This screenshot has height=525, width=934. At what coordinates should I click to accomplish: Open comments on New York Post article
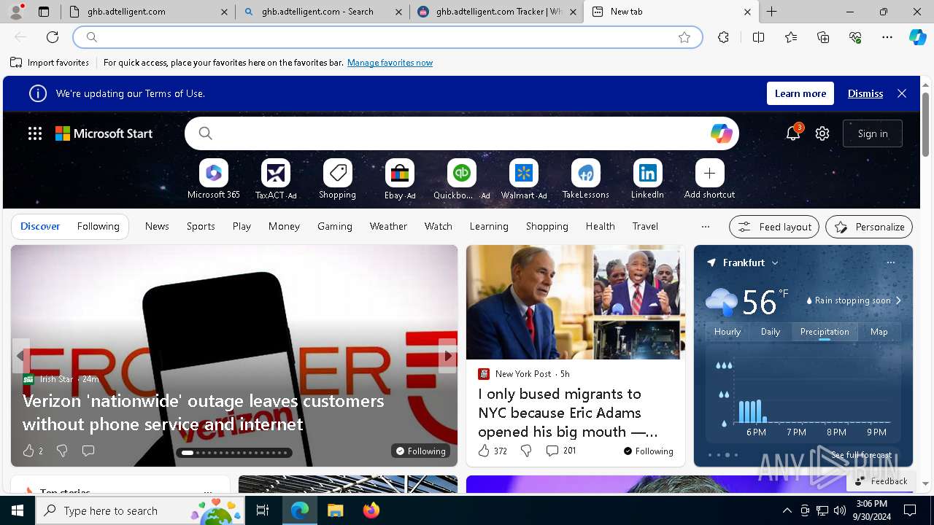560,451
